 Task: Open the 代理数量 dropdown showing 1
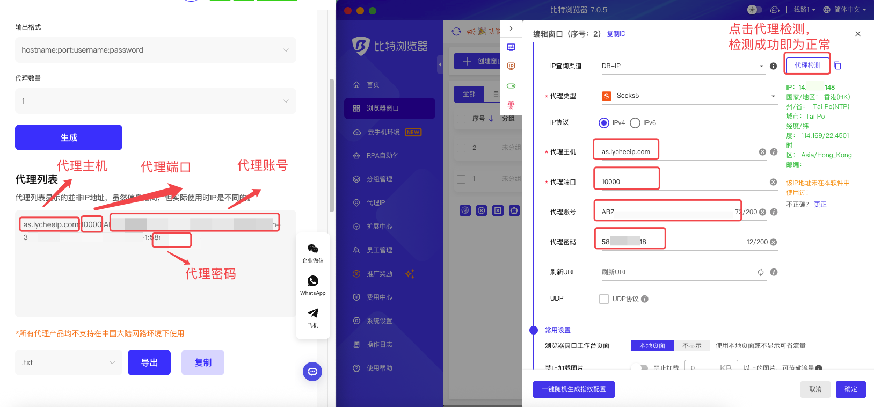[x=156, y=101]
